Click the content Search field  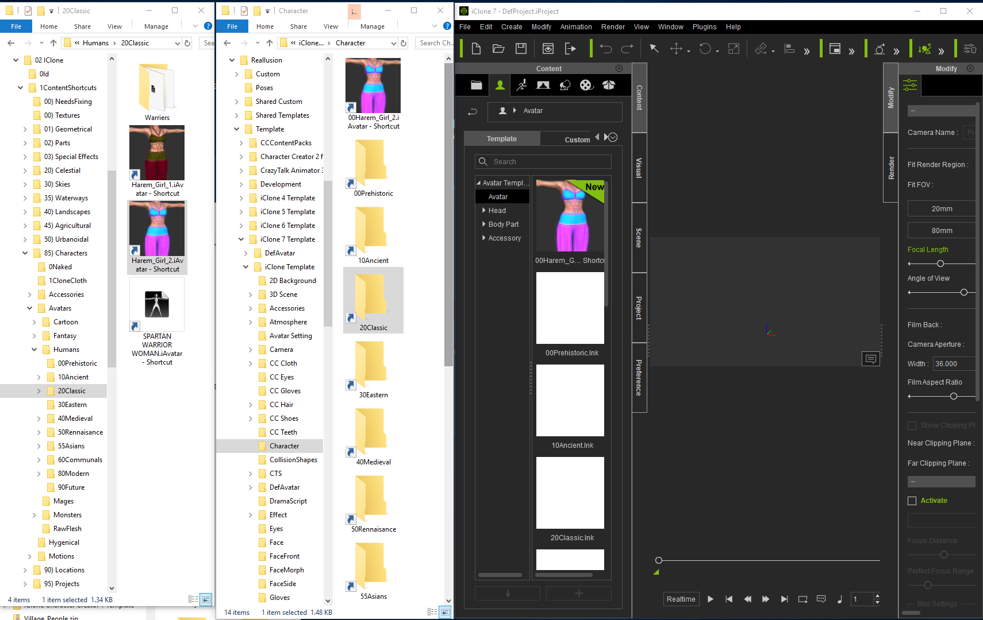[x=543, y=162]
